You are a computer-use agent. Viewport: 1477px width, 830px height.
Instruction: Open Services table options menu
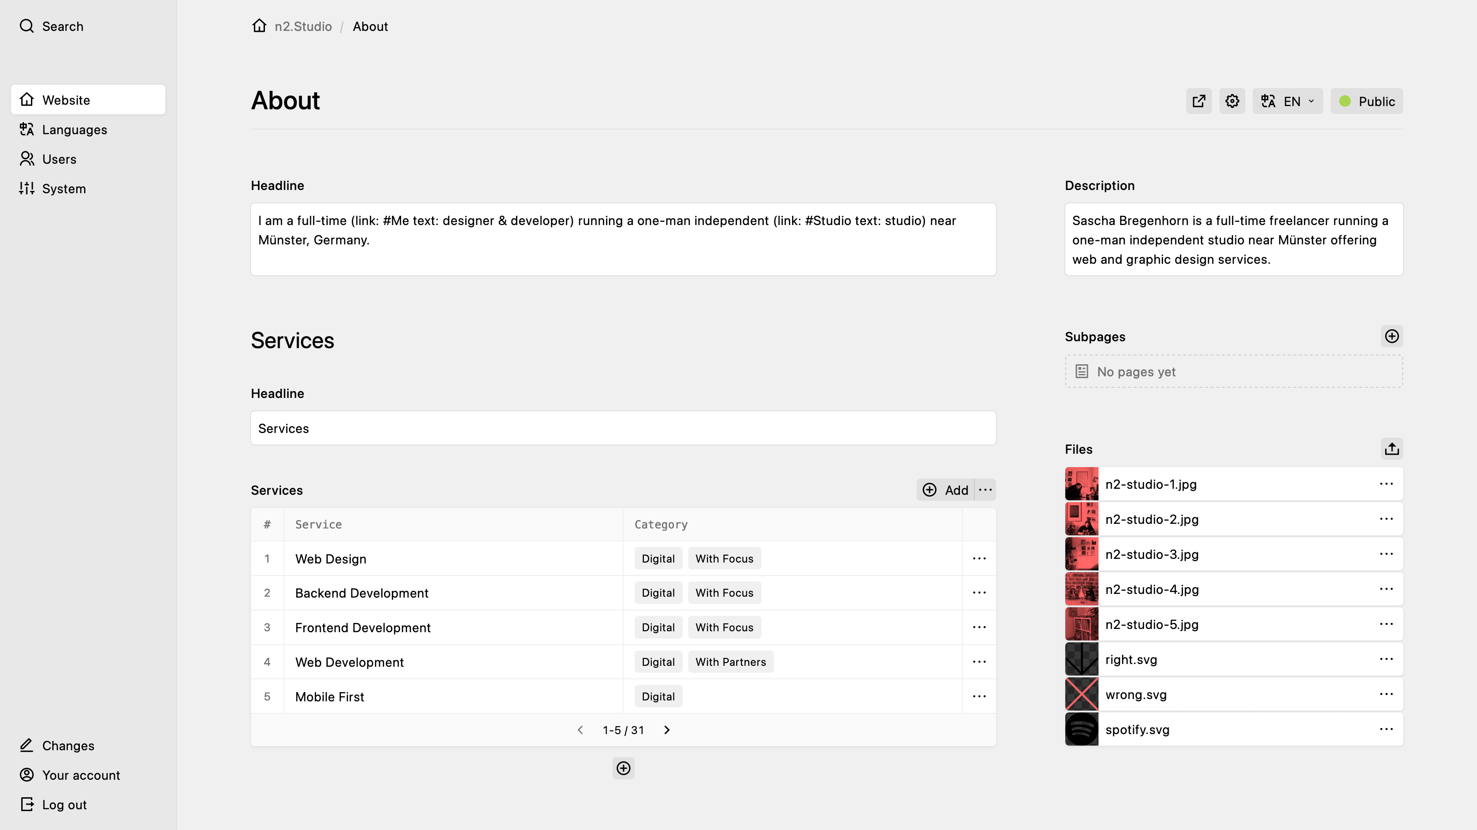[985, 490]
